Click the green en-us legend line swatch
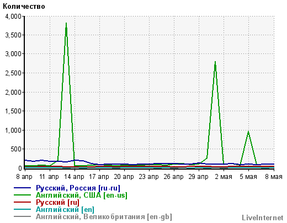 click(x=22, y=195)
